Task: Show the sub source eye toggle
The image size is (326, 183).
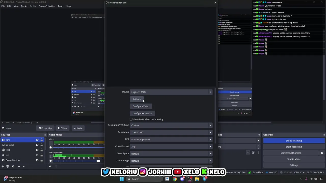Action: click(x=37, y=155)
